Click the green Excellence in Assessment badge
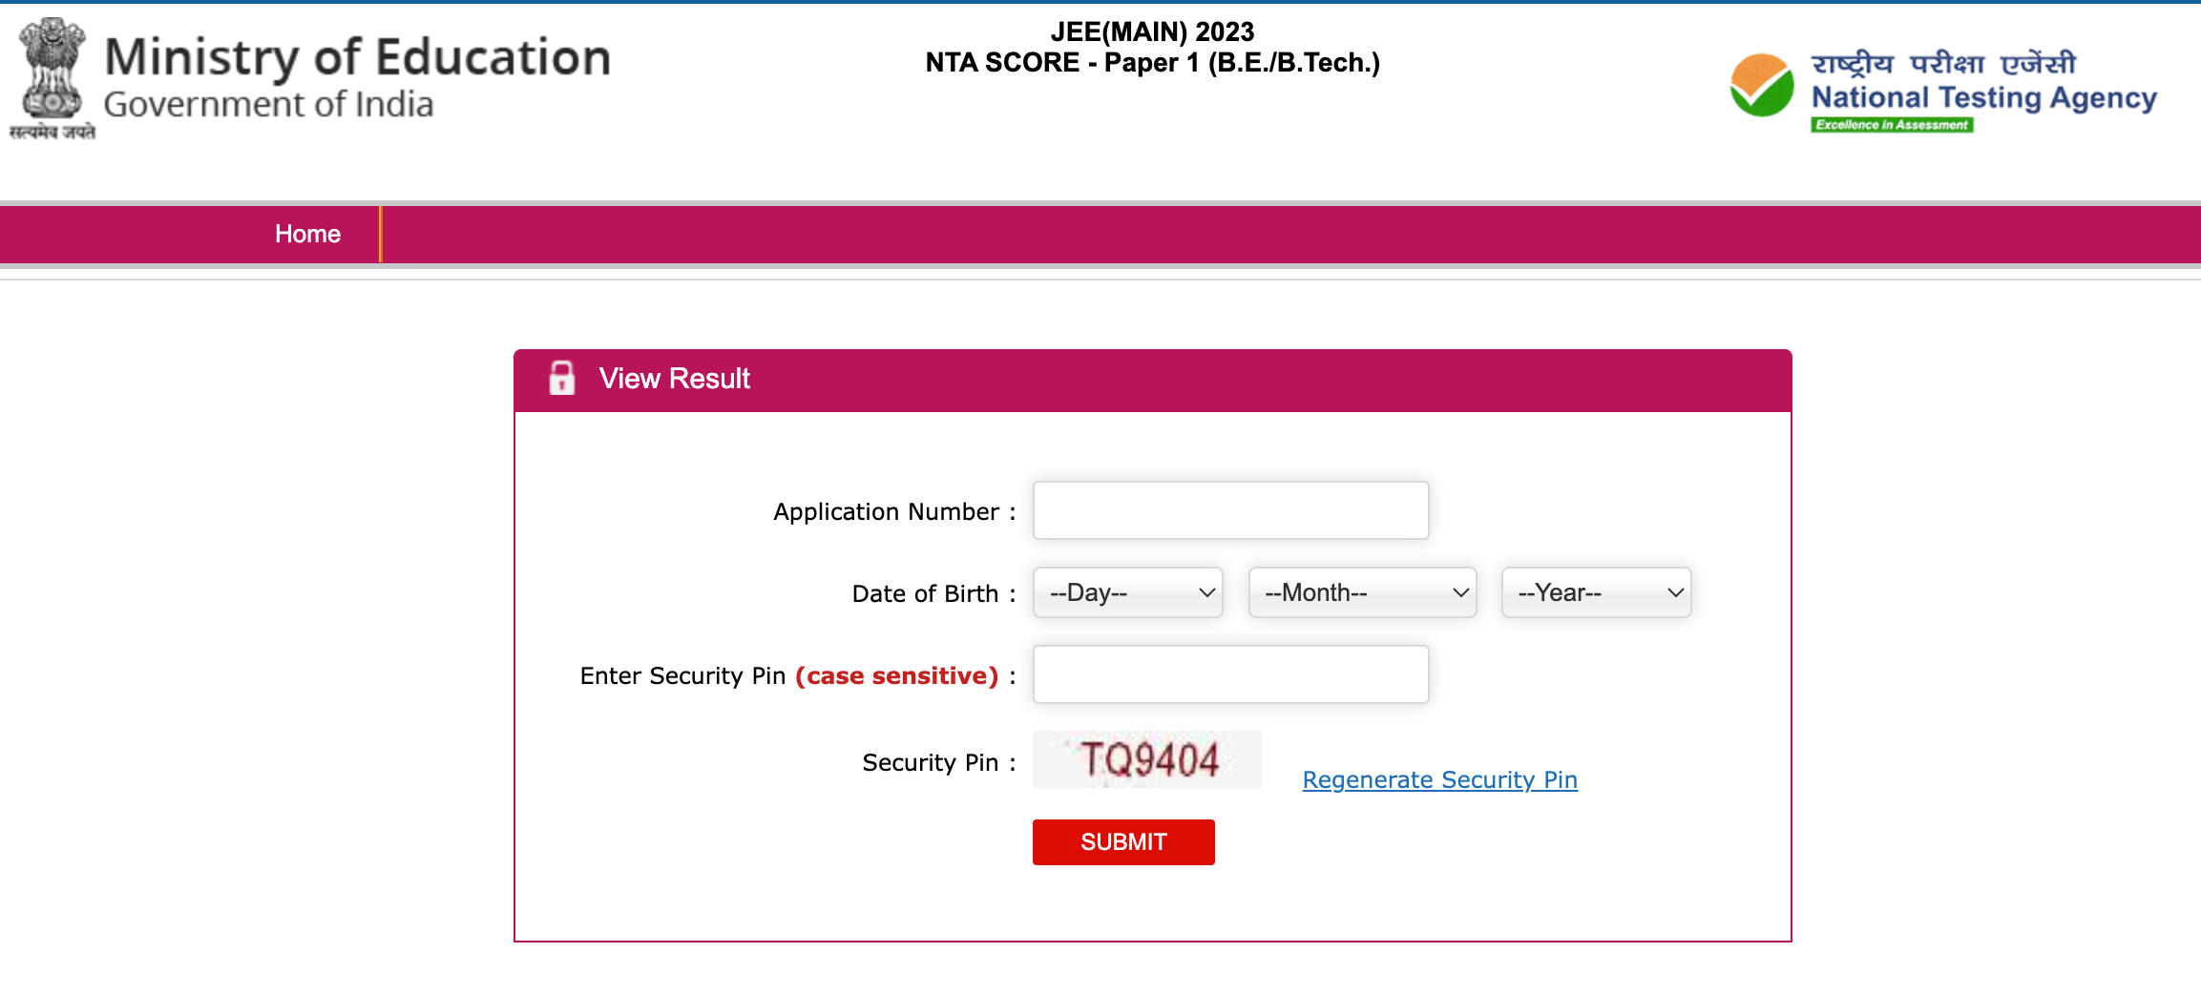Screen dimensions: 2201x994 1892,125
